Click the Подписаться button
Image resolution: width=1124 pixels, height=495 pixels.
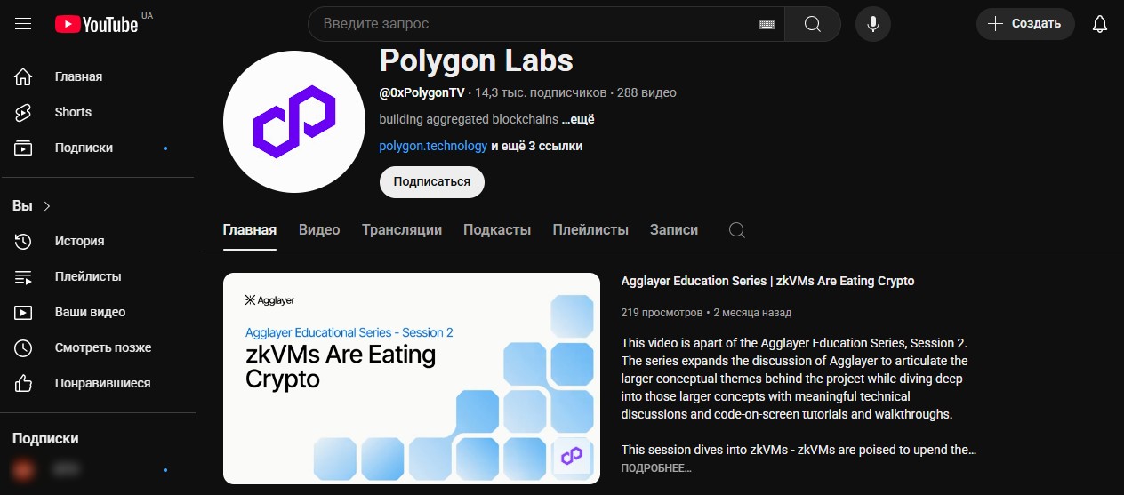[x=432, y=181]
